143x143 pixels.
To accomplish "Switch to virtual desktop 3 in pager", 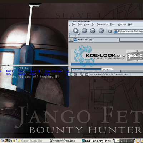I will tap(127, 141).
